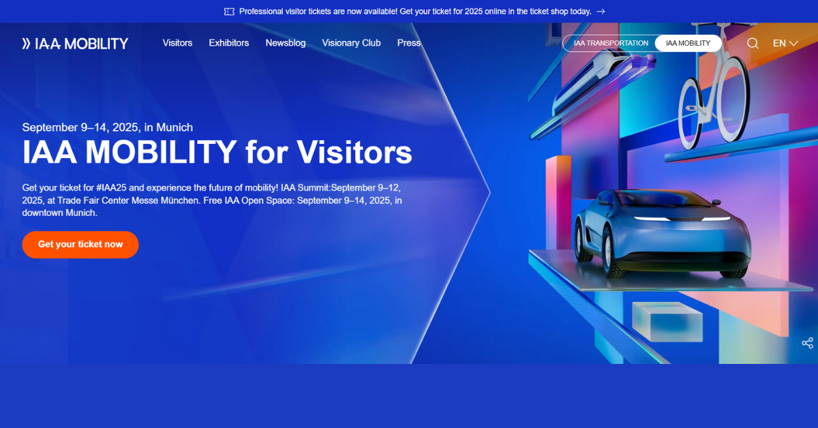The width and height of the screenshot is (818, 428).
Task: Open the Exhibitors menu
Action: (229, 43)
